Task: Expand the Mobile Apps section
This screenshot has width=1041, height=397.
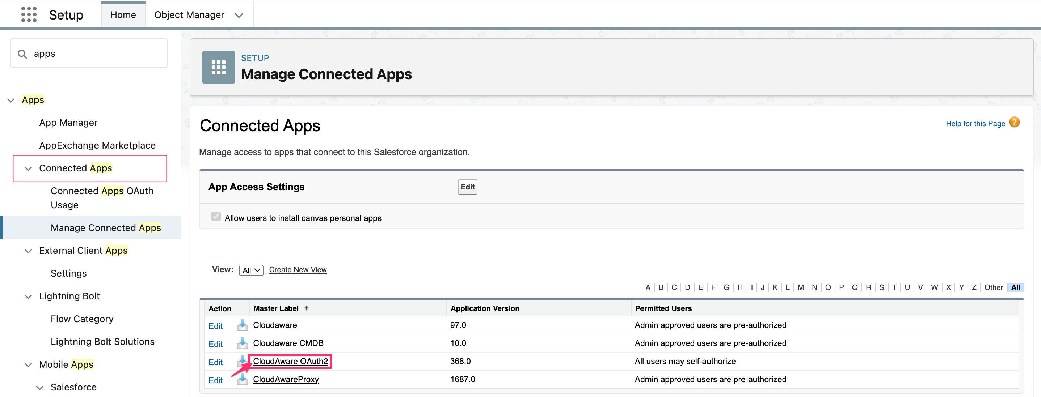Action: click(28, 365)
